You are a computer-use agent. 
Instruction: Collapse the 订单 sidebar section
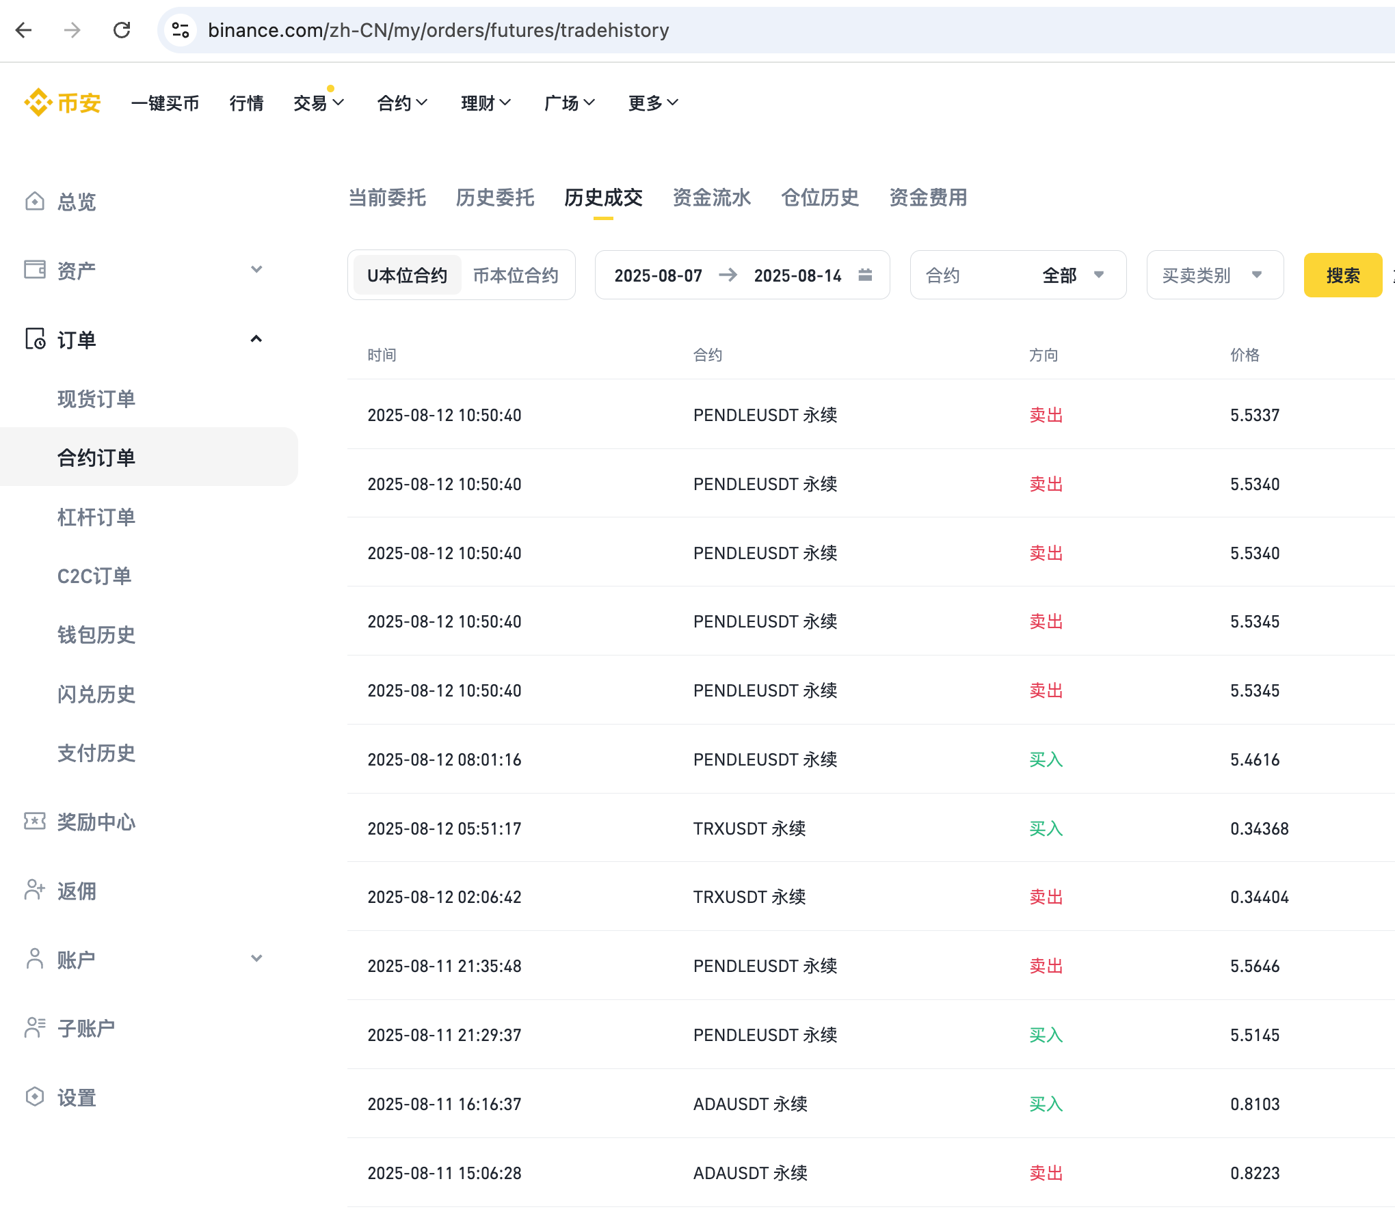pyautogui.click(x=256, y=339)
